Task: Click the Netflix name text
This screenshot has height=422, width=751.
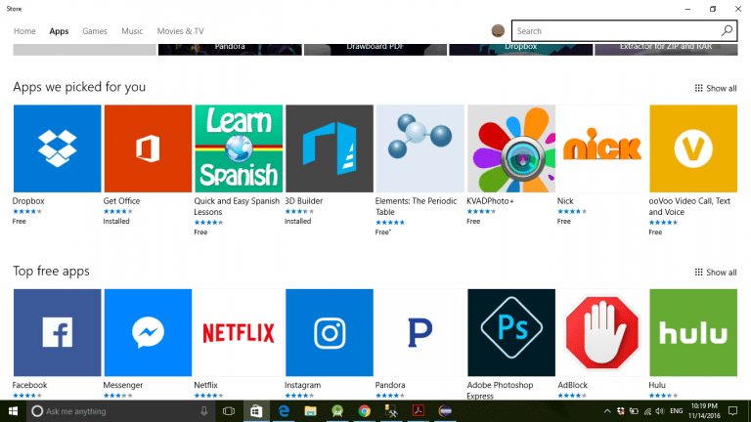Action: point(205,385)
